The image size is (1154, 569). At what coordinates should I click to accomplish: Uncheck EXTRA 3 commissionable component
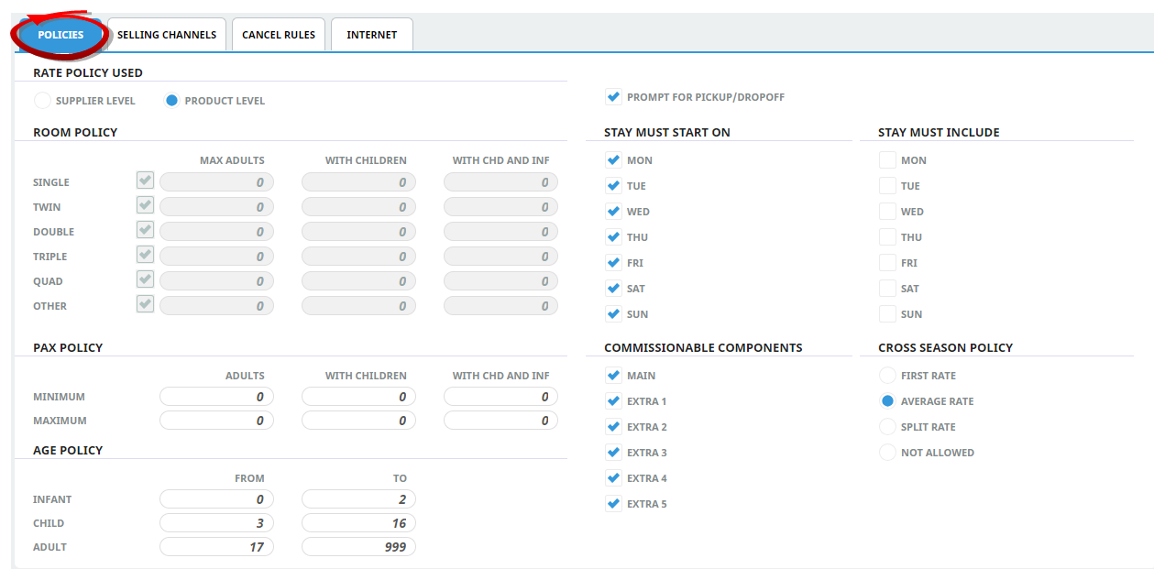(x=613, y=452)
